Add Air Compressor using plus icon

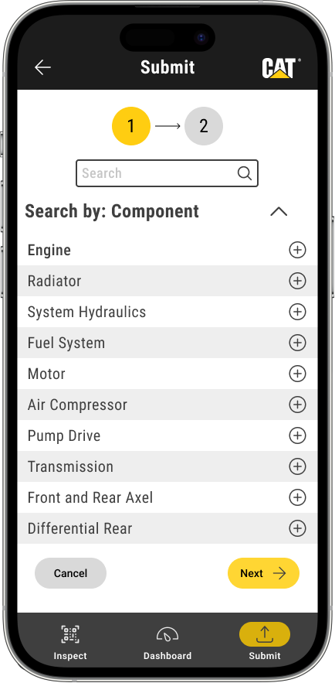pos(298,405)
